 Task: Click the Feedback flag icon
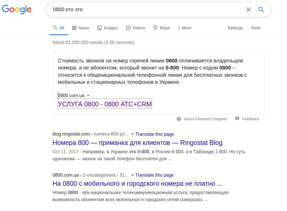237,118
